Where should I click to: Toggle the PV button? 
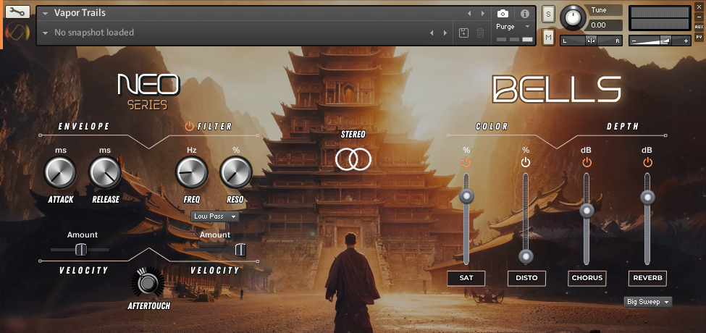click(x=699, y=37)
